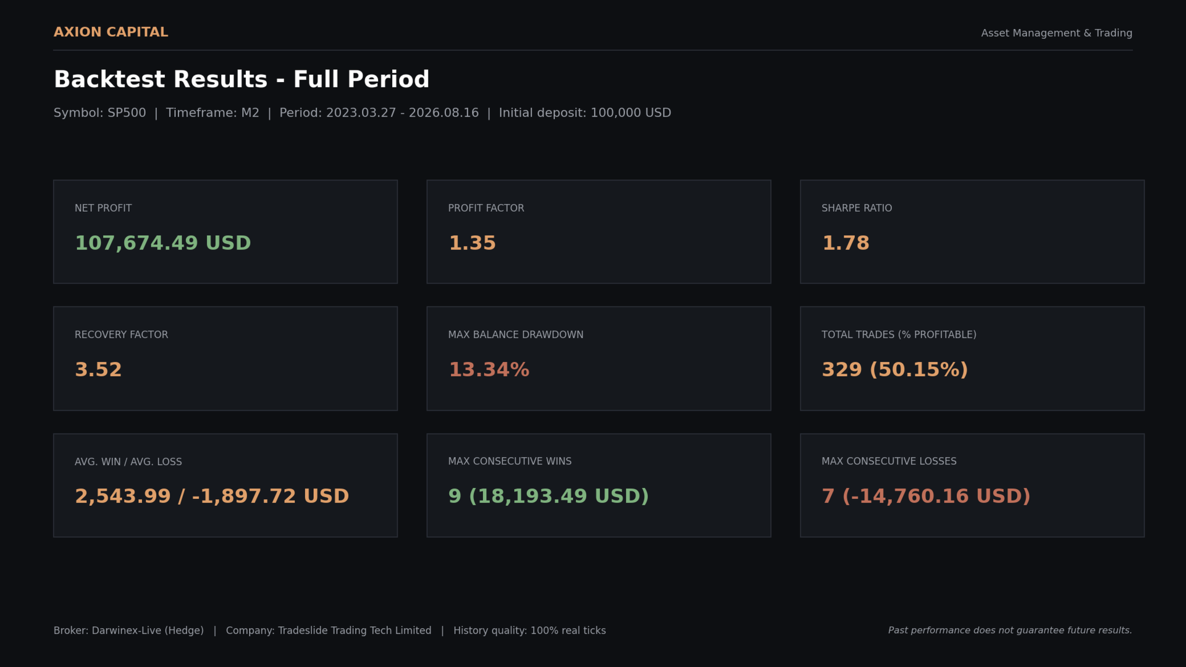
Task: Click 'Company: Tradeslide Trading Tech Limited' footer text
Action: tap(329, 631)
